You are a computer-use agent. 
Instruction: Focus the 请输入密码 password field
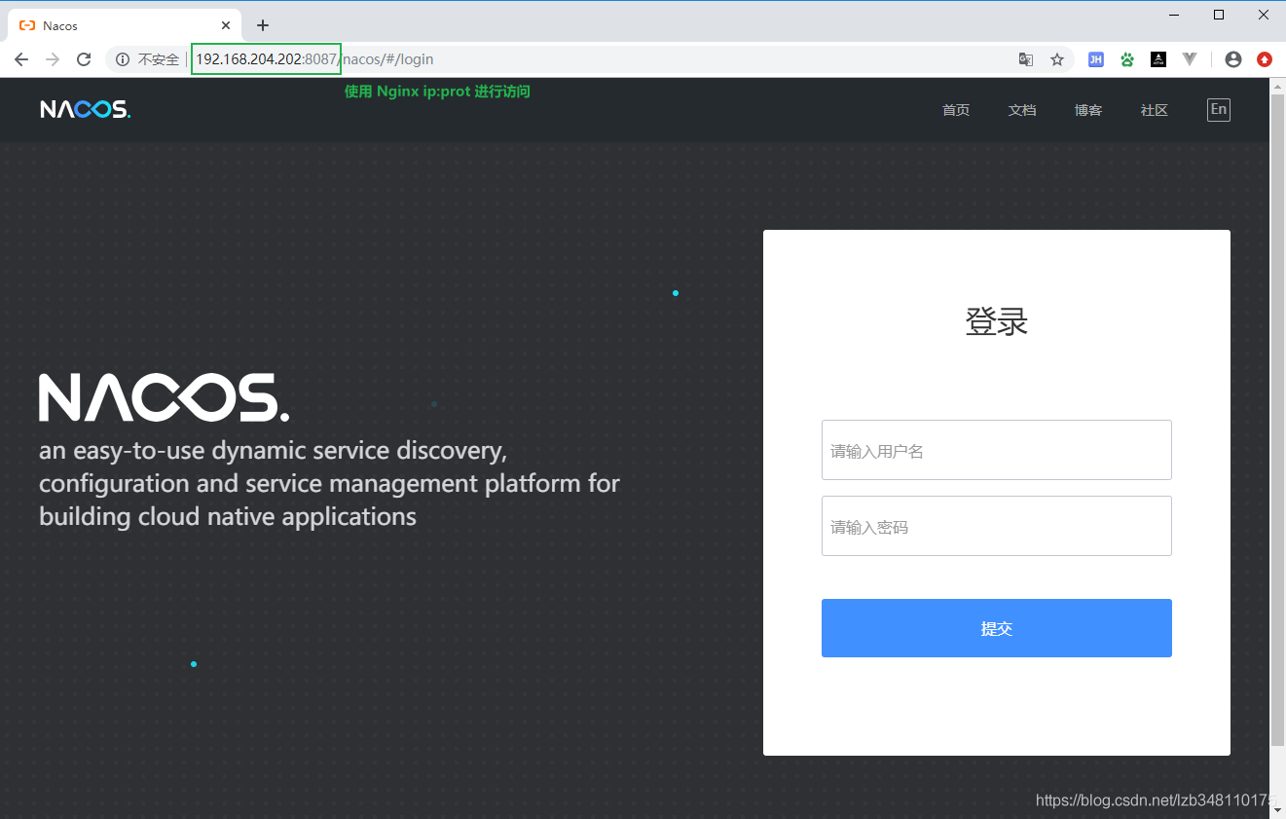pyautogui.click(x=997, y=526)
